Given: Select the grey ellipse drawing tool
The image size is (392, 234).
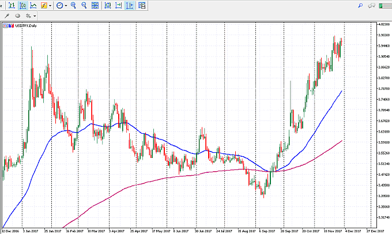Looking at the screenshot, I should (17, 16).
